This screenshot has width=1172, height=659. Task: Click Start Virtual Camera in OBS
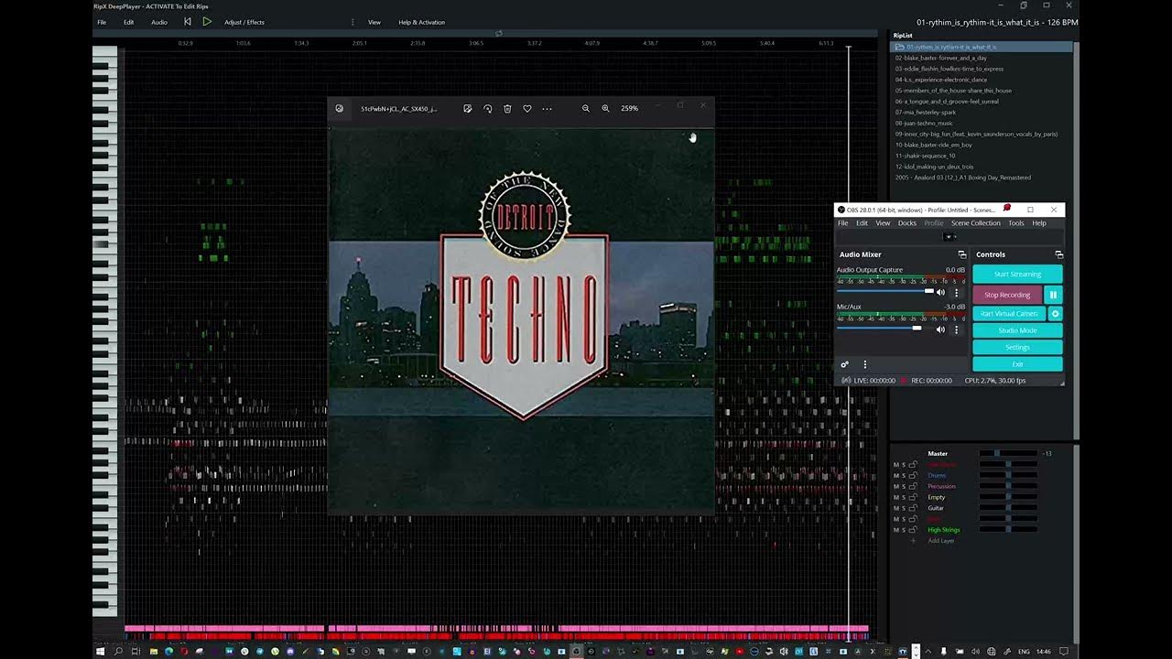[1009, 313]
